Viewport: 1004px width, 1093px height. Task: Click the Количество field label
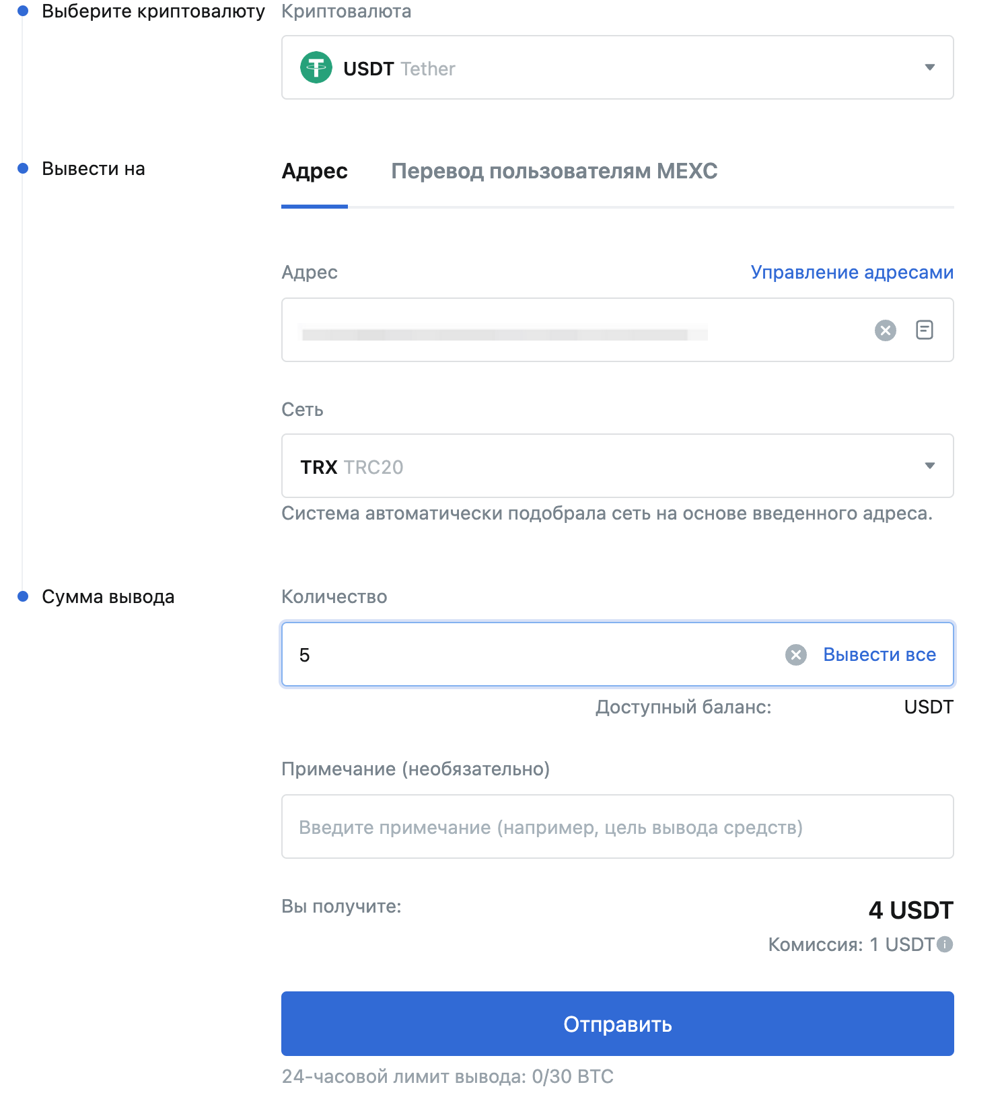(x=334, y=597)
